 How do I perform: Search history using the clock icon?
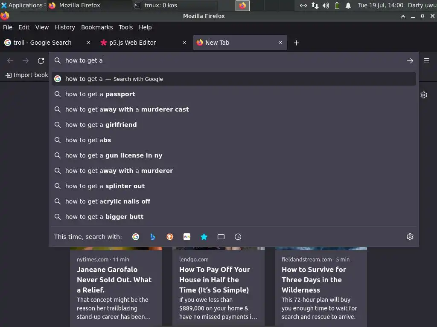click(238, 237)
